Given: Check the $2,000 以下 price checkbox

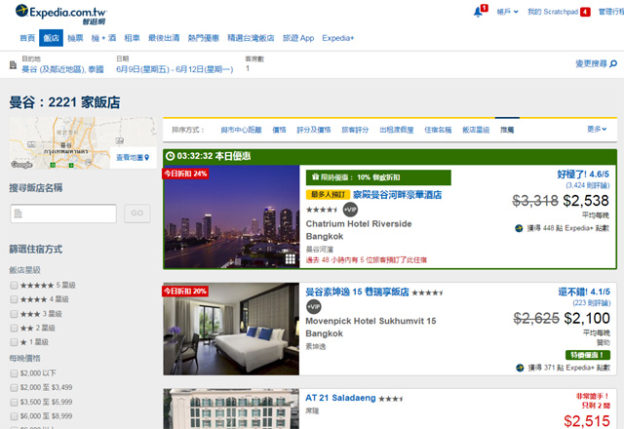Looking at the screenshot, I should [x=14, y=373].
